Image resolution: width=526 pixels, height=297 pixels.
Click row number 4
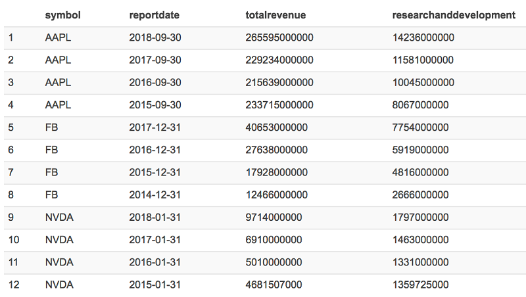(x=11, y=105)
